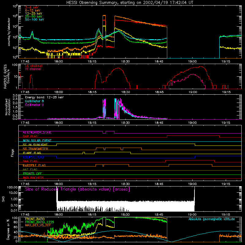Click the Absolute geomagnetic latitude label

pyautogui.click(x=212, y=219)
